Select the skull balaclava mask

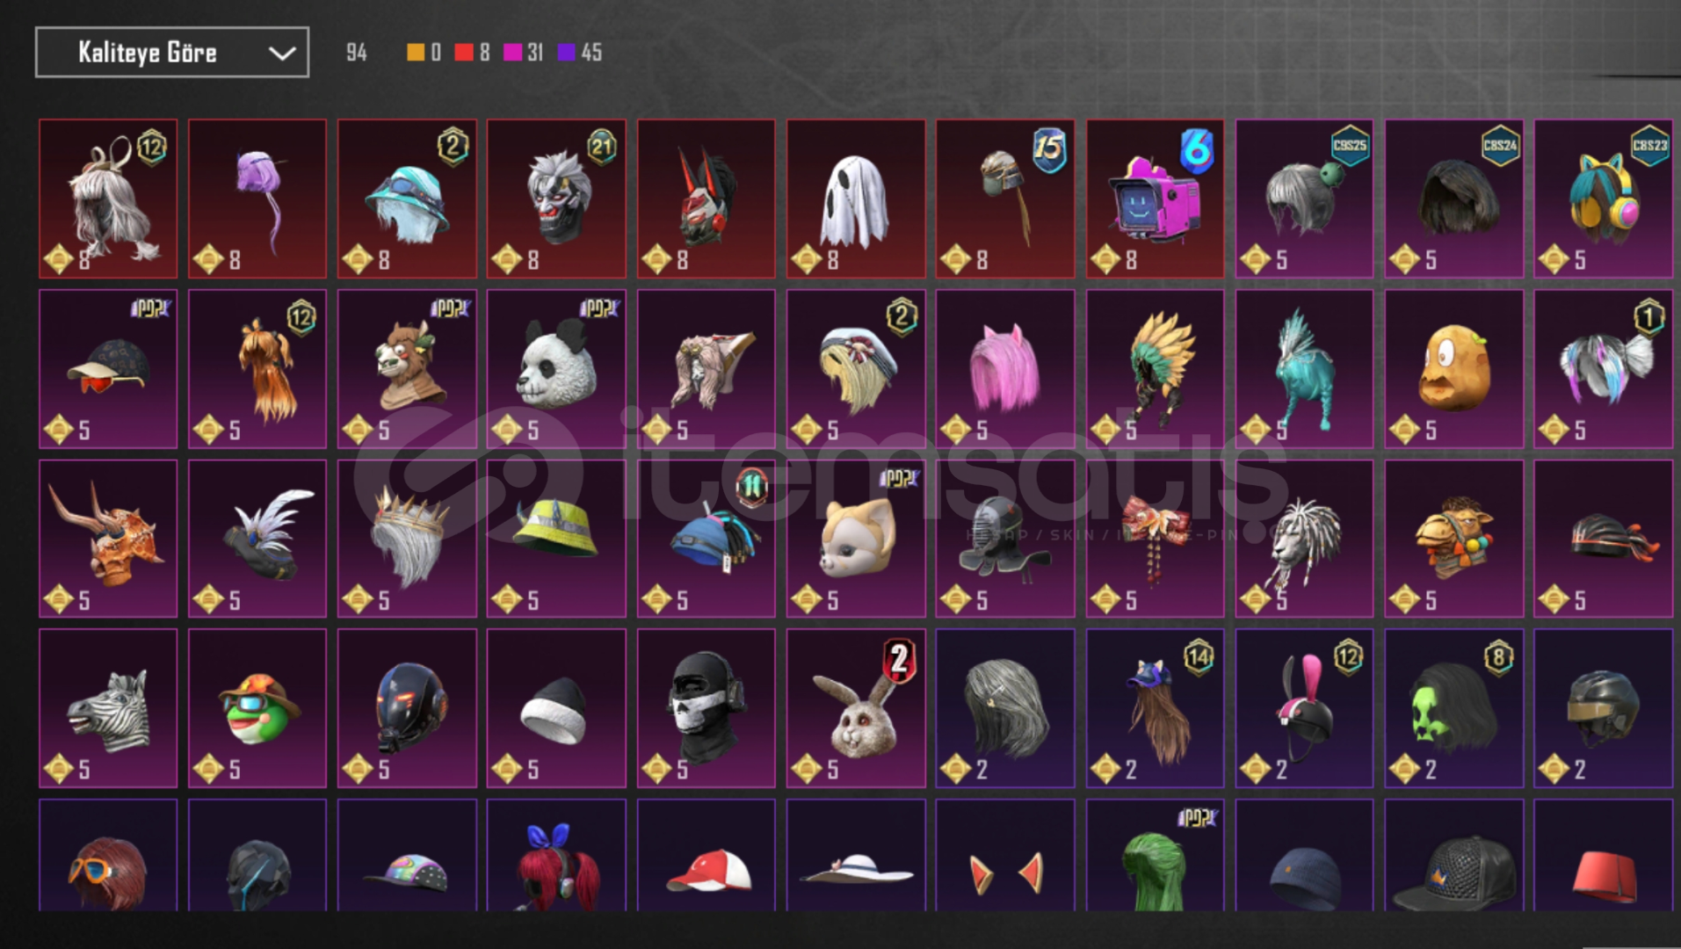point(706,708)
